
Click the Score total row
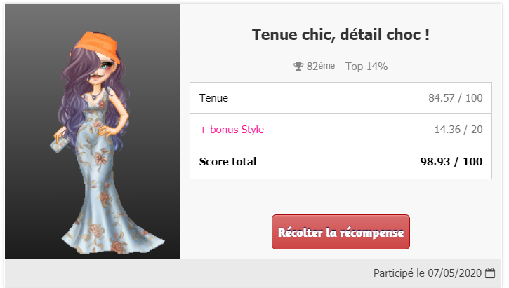pyautogui.click(x=341, y=161)
